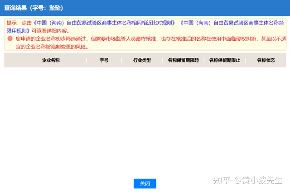Click the empty results table area
This screenshot has height=192, width=290.
coord(145,118)
